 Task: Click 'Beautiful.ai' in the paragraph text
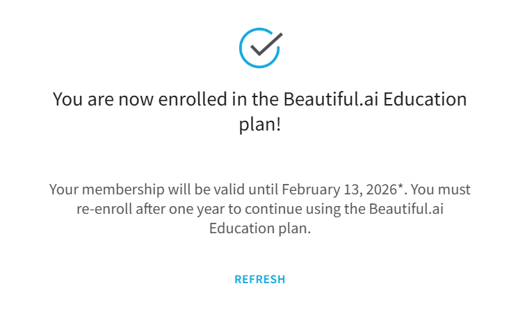pos(406,209)
